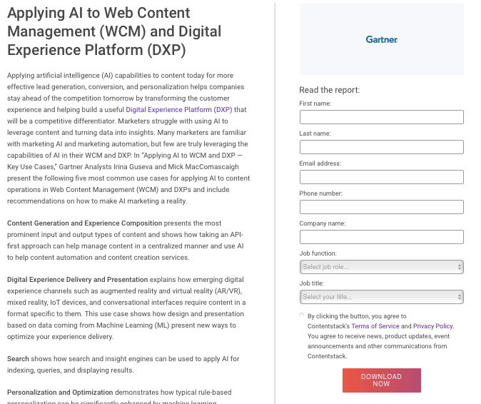Open the Select your title dropdown
481x404 pixels.
point(382,297)
